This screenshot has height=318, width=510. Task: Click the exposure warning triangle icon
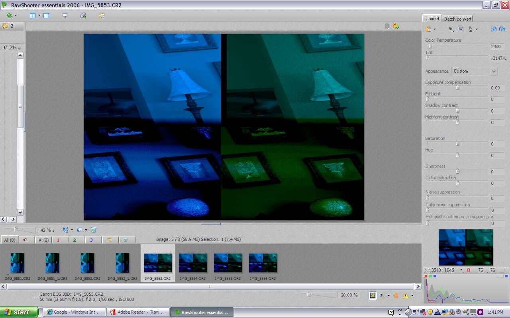[406, 295]
